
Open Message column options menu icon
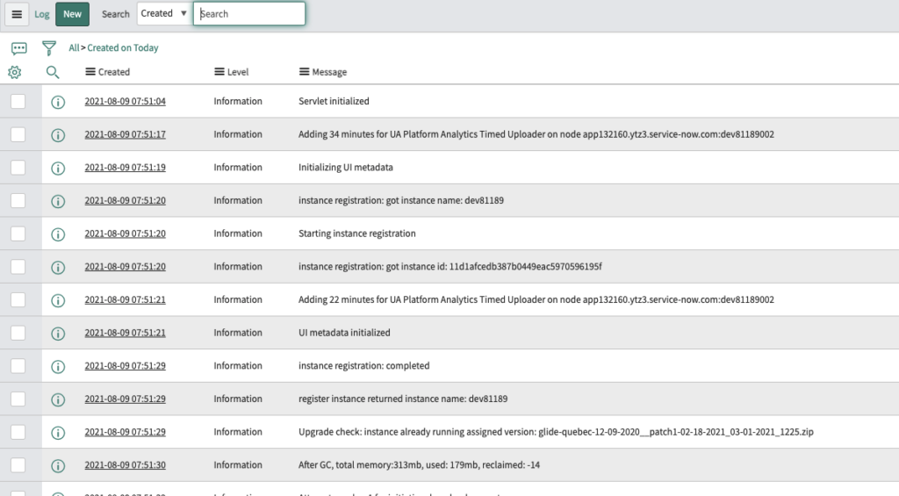304,72
